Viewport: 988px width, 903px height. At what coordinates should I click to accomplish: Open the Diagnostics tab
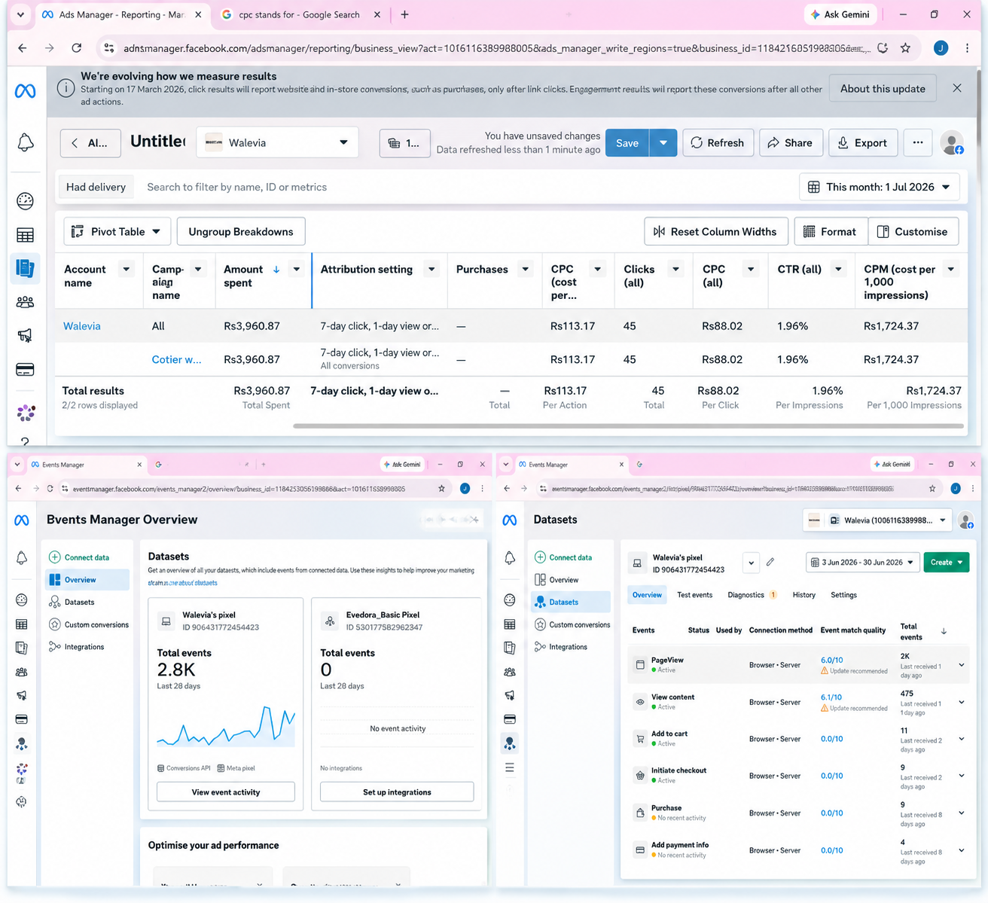click(752, 595)
